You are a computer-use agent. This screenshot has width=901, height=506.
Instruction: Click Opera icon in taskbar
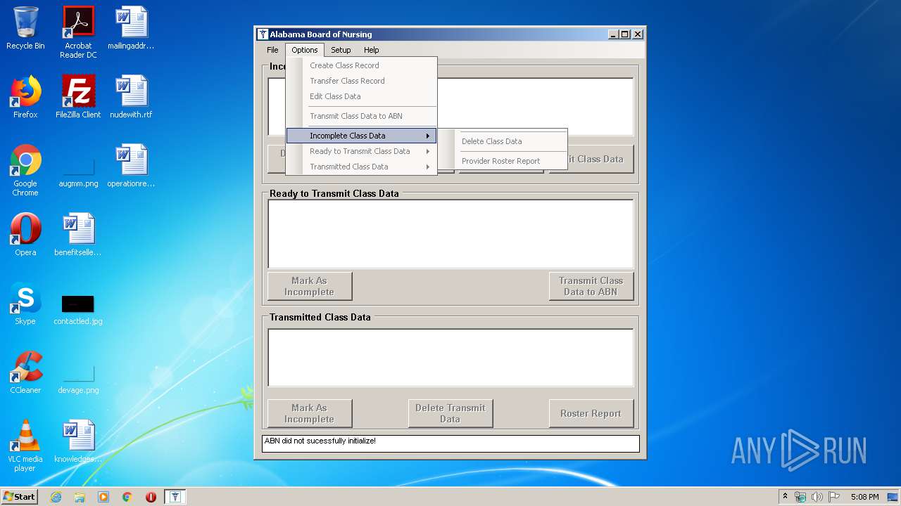(x=151, y=497)
